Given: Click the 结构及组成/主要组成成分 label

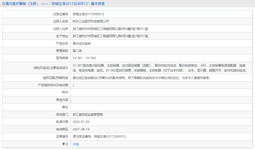Looking at the screenshot, I should [51, 68].
